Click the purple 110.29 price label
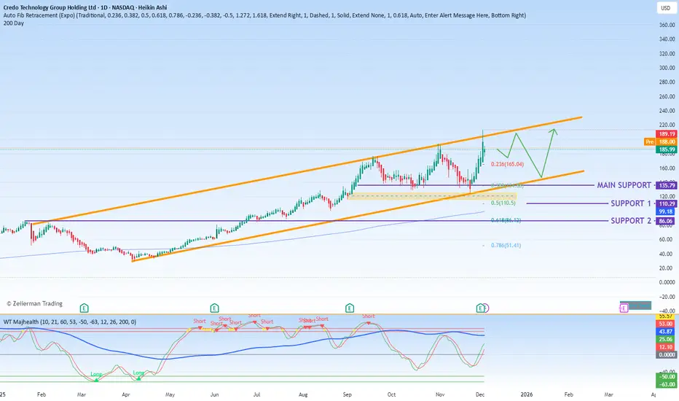679x401 pixels. 667,203
